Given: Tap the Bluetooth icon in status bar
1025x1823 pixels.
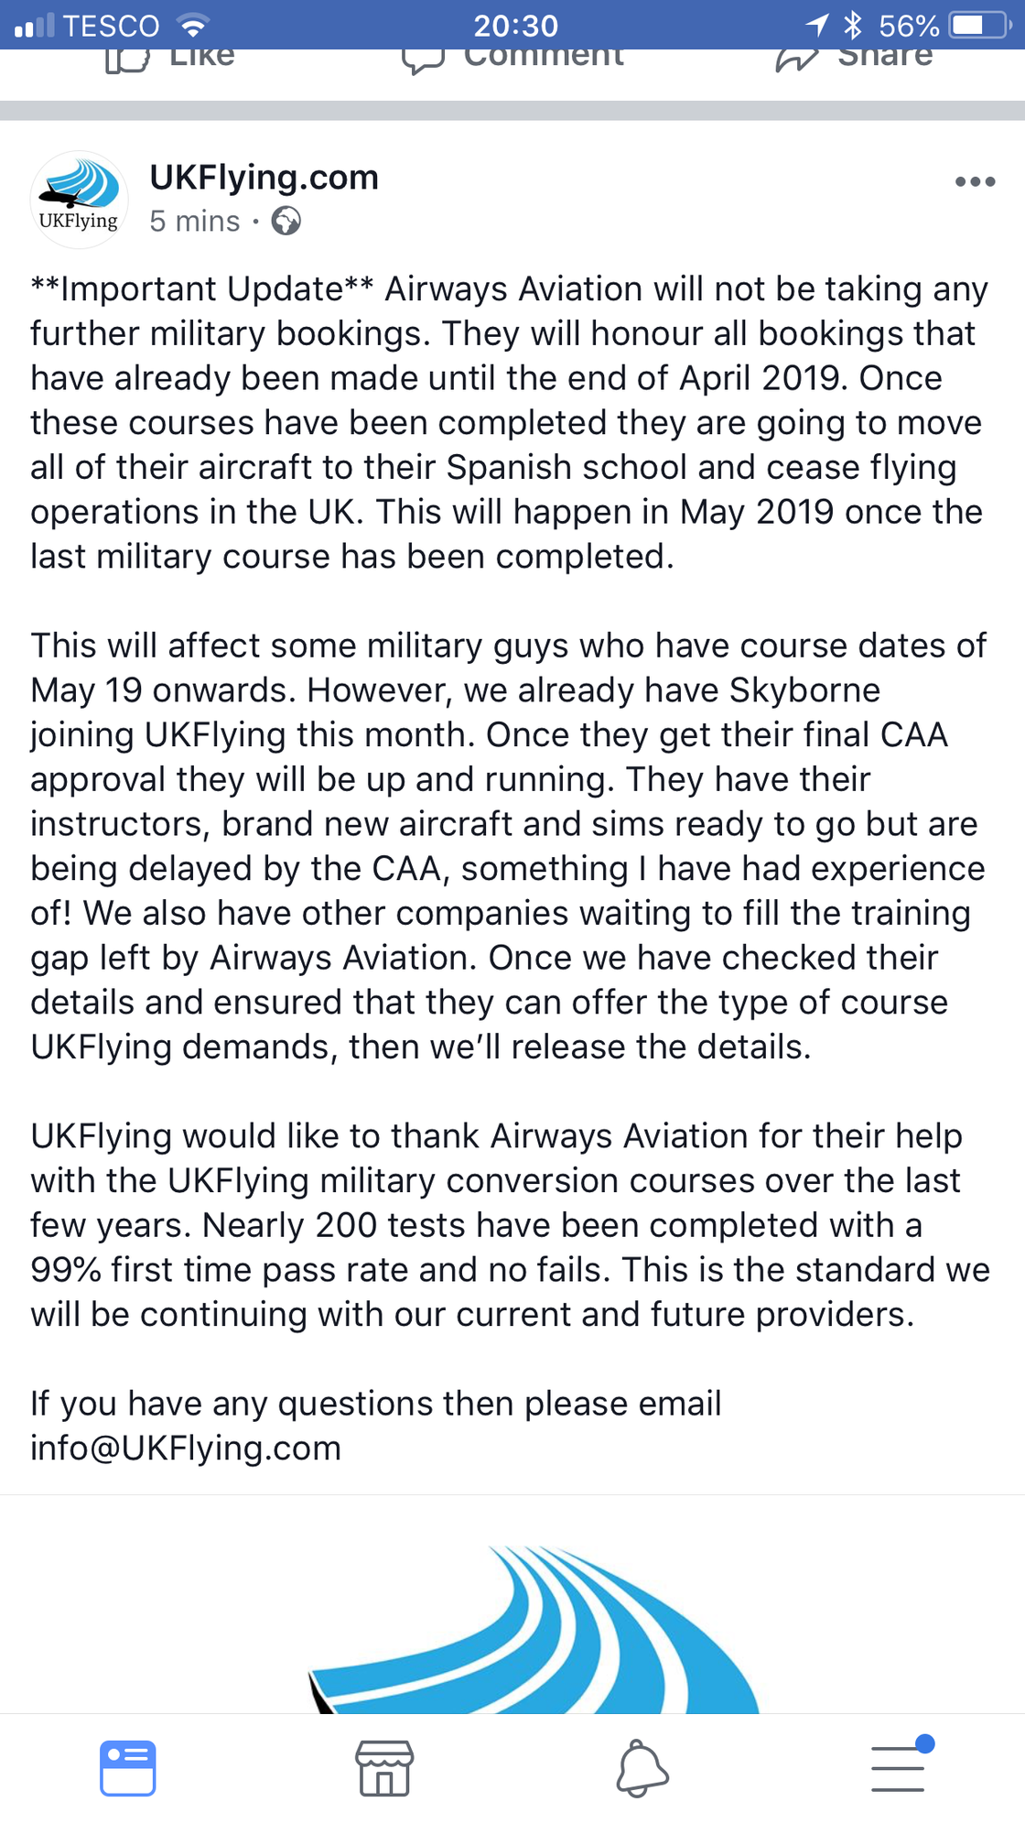Looking at the screenshot, I should (853, 25).
